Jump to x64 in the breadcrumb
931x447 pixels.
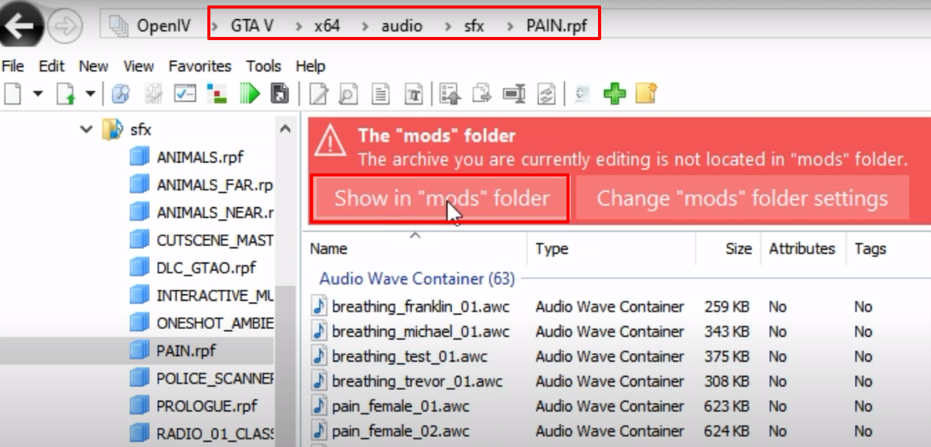coord(327,26)
